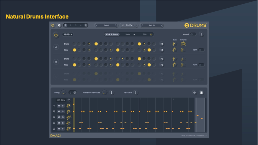Image resolution: width=258 pixels, height=145 pixels.
Task: Solo the first drum track (S)
Action: coord(63,106)
